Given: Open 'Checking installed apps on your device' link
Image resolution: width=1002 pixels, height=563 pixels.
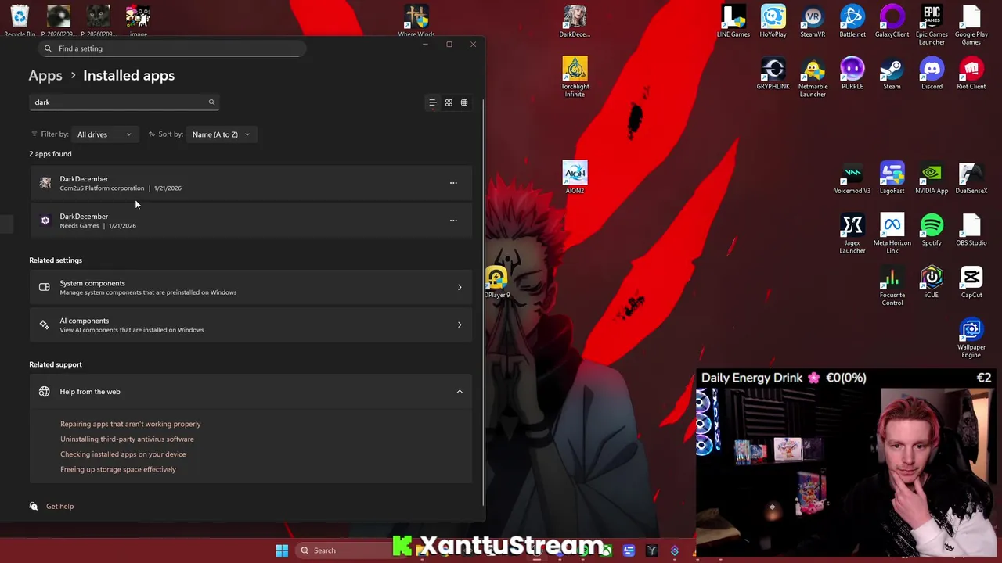Looking at the screenshot, I should pyautogui.click(x=123, y=454).
